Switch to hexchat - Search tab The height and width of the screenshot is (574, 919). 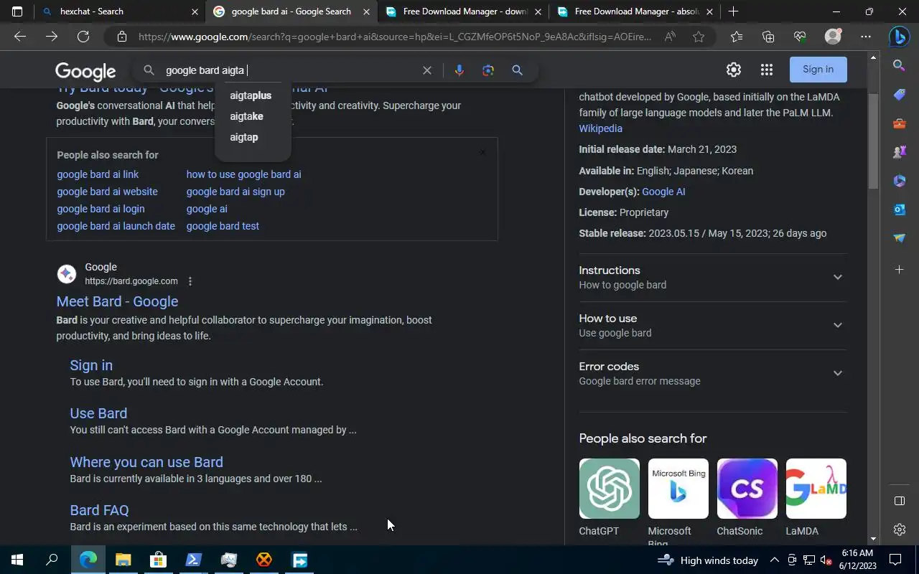coord(120,11)
